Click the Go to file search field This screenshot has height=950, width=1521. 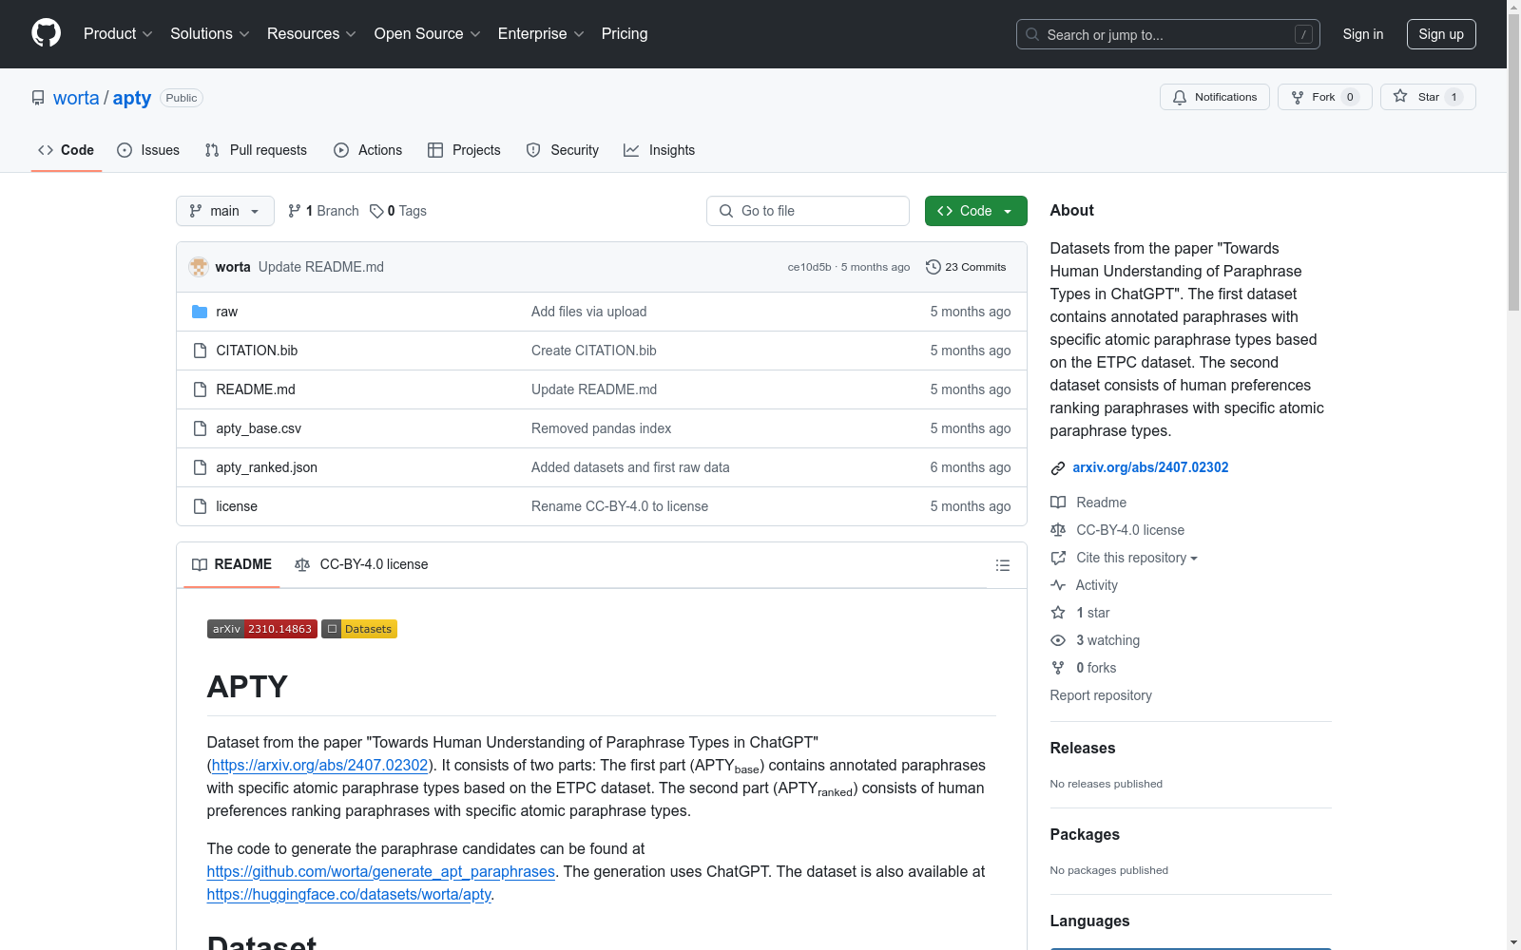click(808, 211)
